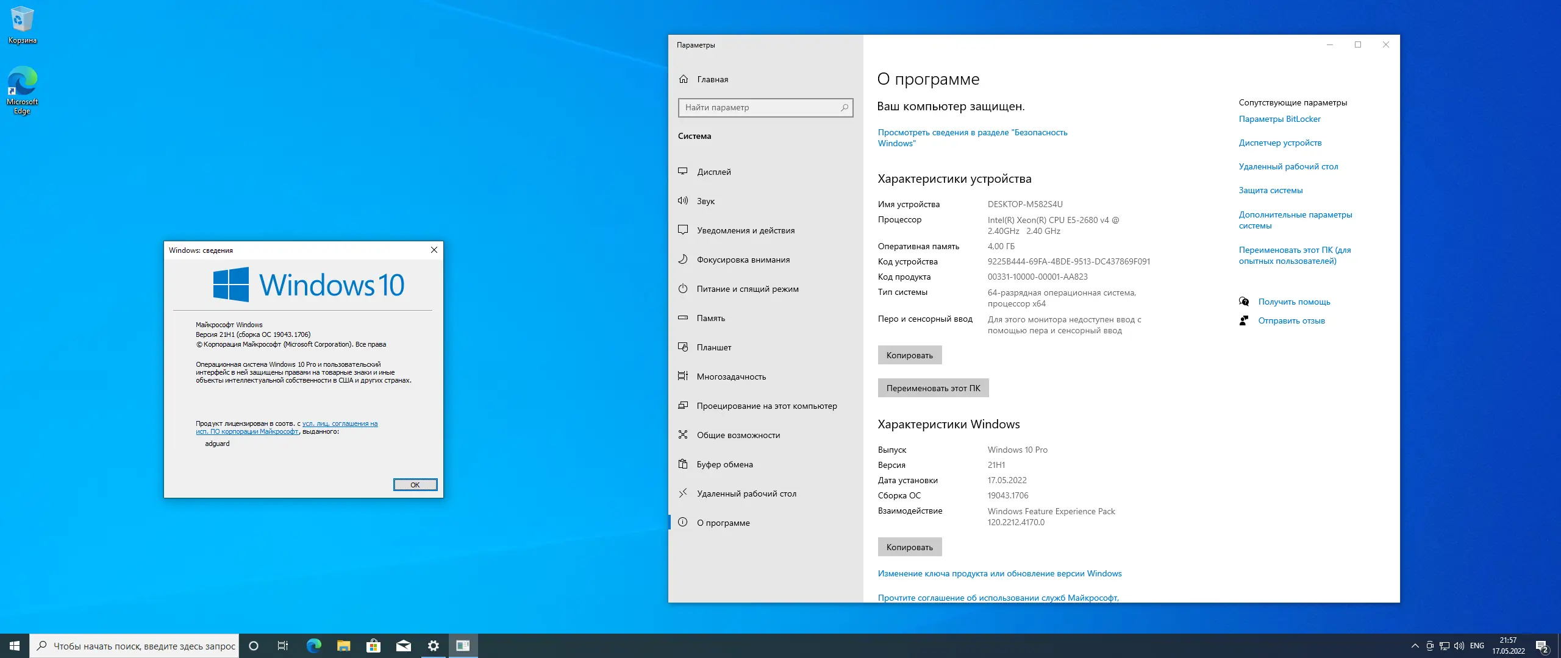Open the Mail app from the taskbar
This screenshot has height=658, width=1561.
tap(404, 645)
